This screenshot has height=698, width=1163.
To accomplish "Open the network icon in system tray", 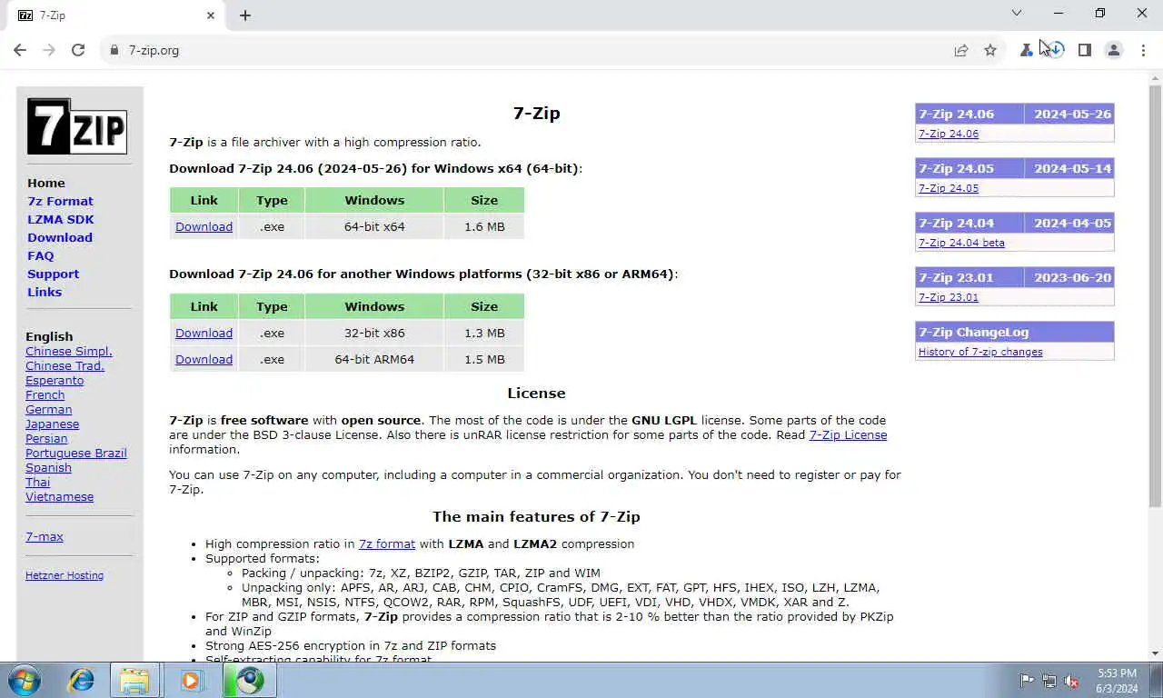I will 1049,680.
